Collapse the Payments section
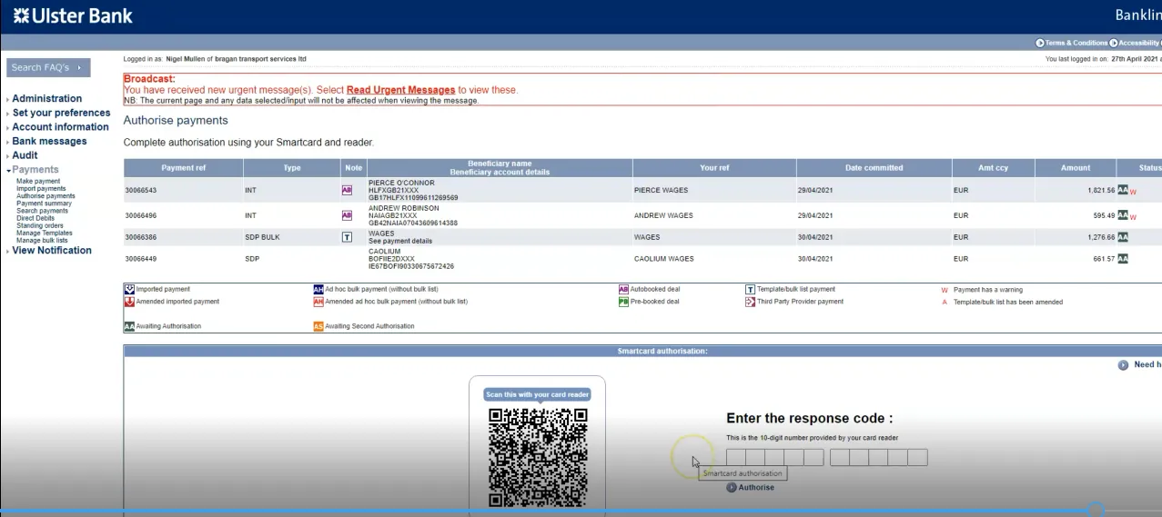 (x=35, y=170)
